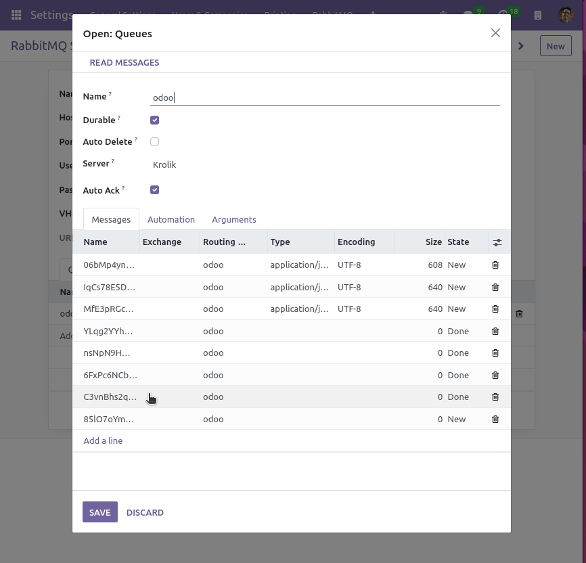Viewport: 586px width, 563px height.
Task: Switch to the Messages tab
Action: (111, 219)
